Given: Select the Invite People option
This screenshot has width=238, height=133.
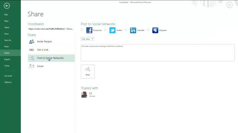Looking at the screenshot, I should tap(51, 41).
